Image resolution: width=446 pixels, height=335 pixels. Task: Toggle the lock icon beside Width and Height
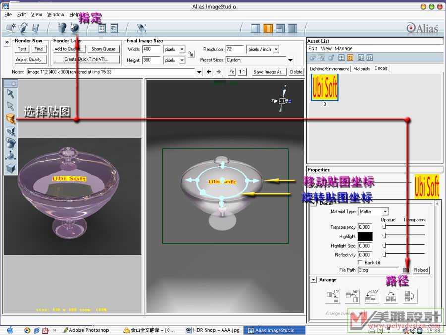click(x=191, y=54)
